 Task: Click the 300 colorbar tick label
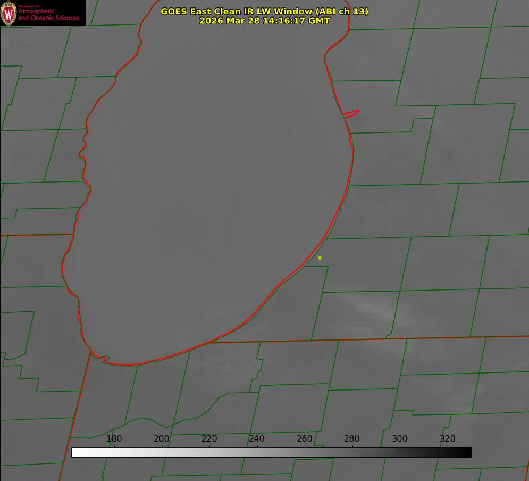(400, 439)
